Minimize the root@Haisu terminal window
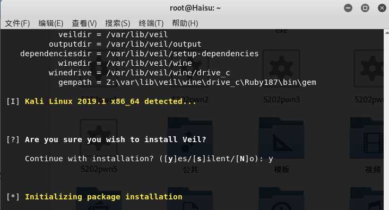 [348, 8]
